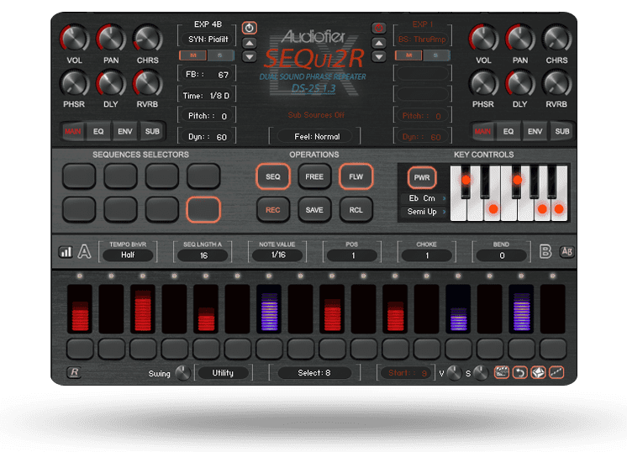Click the SEQ LNGTH A value field
The height and width of the screenshot is (452, 627).
pyautogui.click(x=203, y=255)
